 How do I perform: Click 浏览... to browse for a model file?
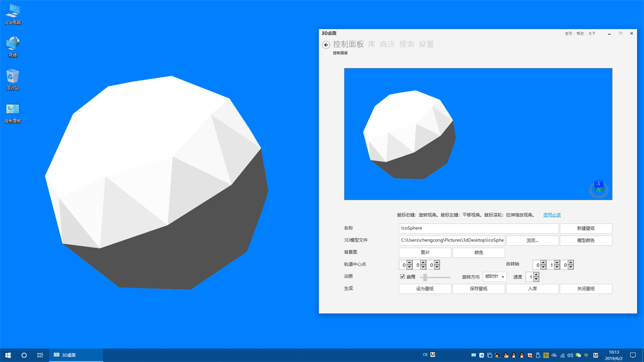[x=532, y=240]
